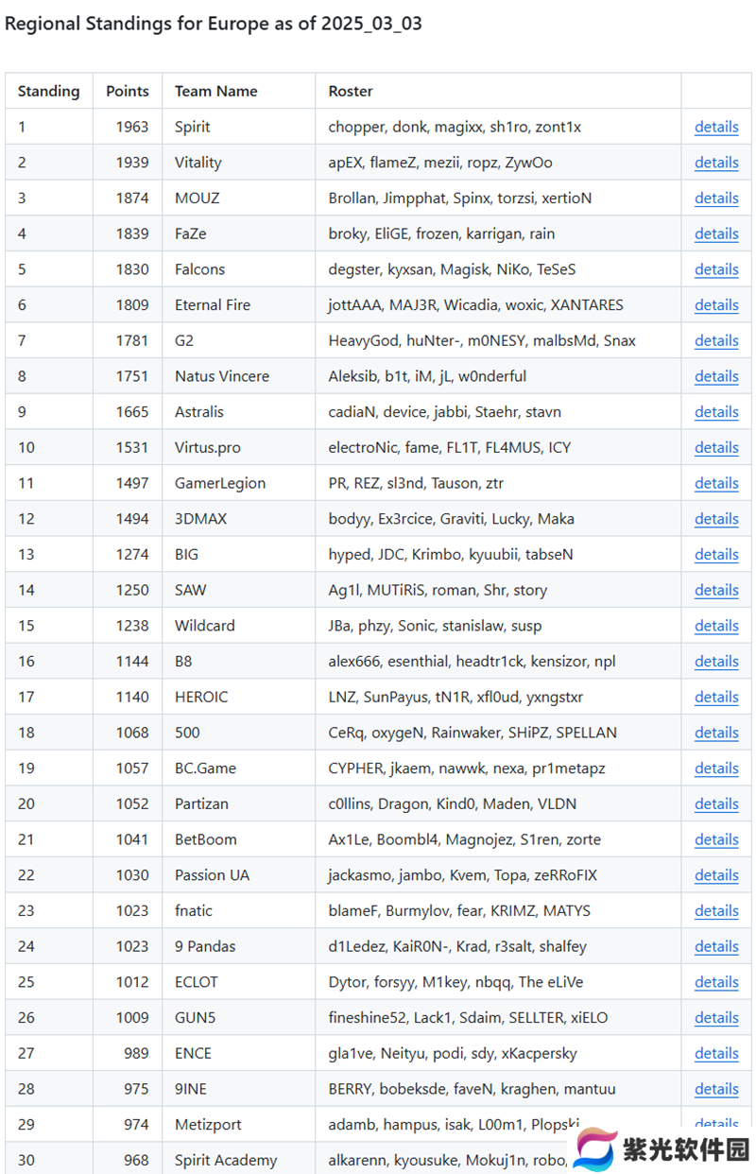Open details link for 9 Pandas

(716, 946)
